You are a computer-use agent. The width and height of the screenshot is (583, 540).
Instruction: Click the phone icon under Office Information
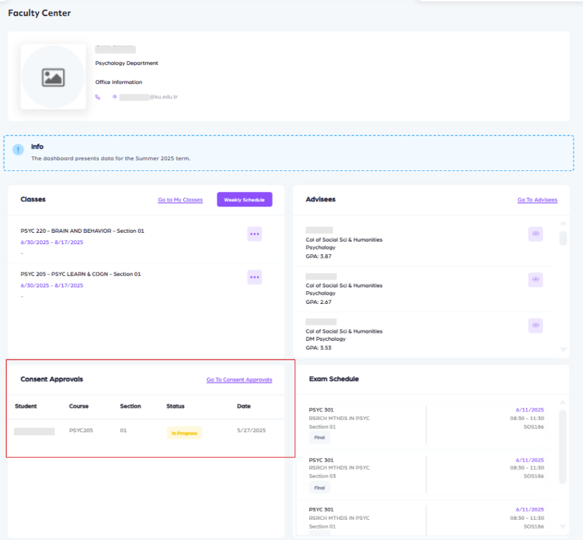click(x=98, y=97)
